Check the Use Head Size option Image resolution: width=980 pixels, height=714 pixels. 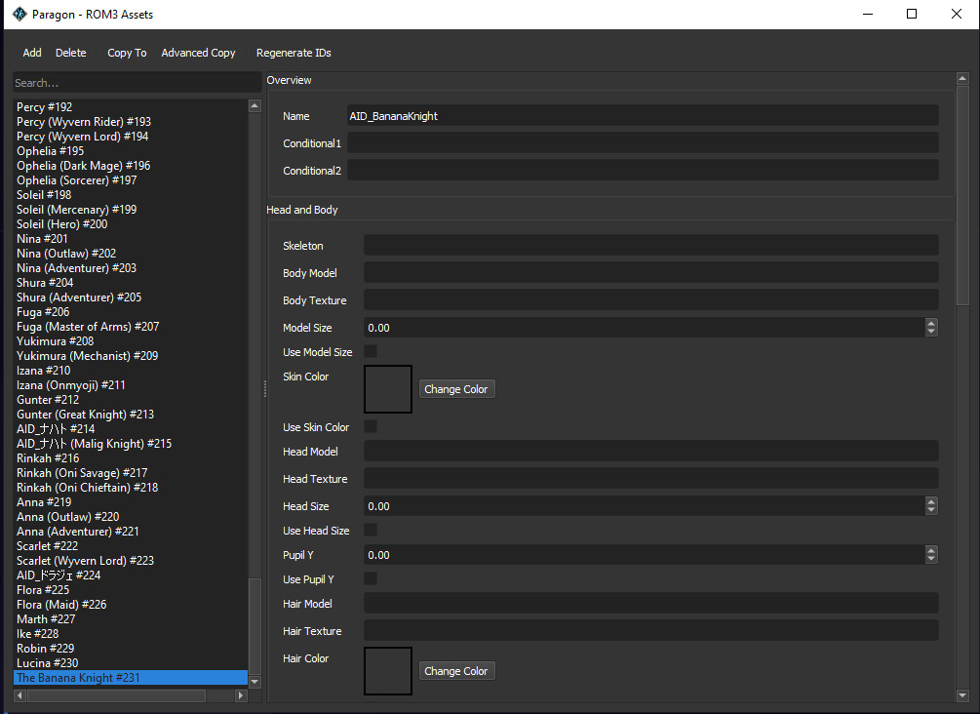[x=369, y=530]
